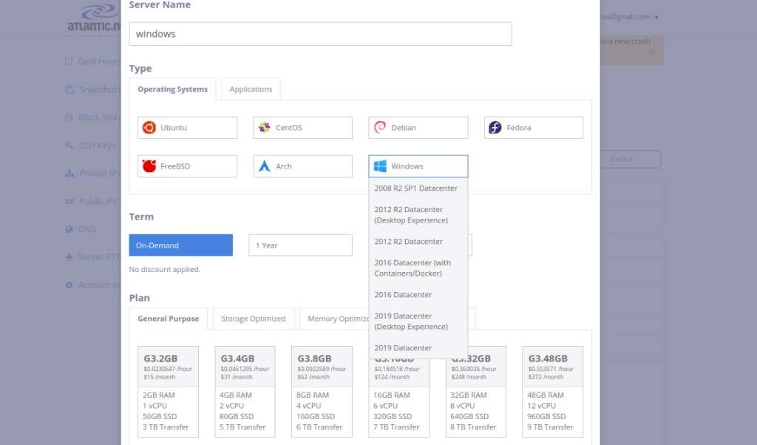The height and width of the screenshot is (445, 757).
Task: Open Snapshots sidebar link
Action: pyautogui.click(x=100, y=89)
